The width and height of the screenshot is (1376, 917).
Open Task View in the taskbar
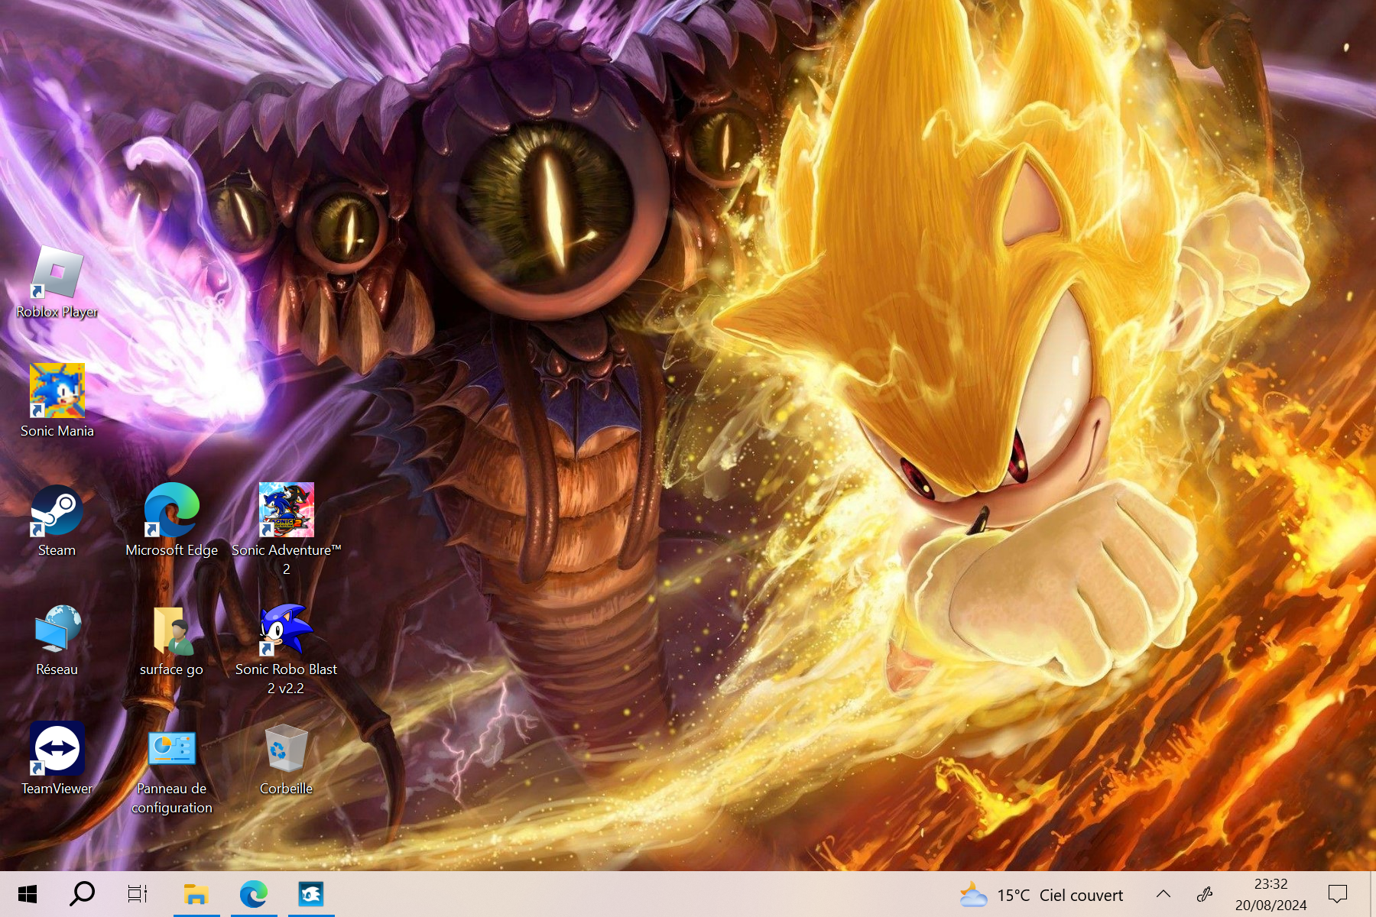click(x=138, y=894)
